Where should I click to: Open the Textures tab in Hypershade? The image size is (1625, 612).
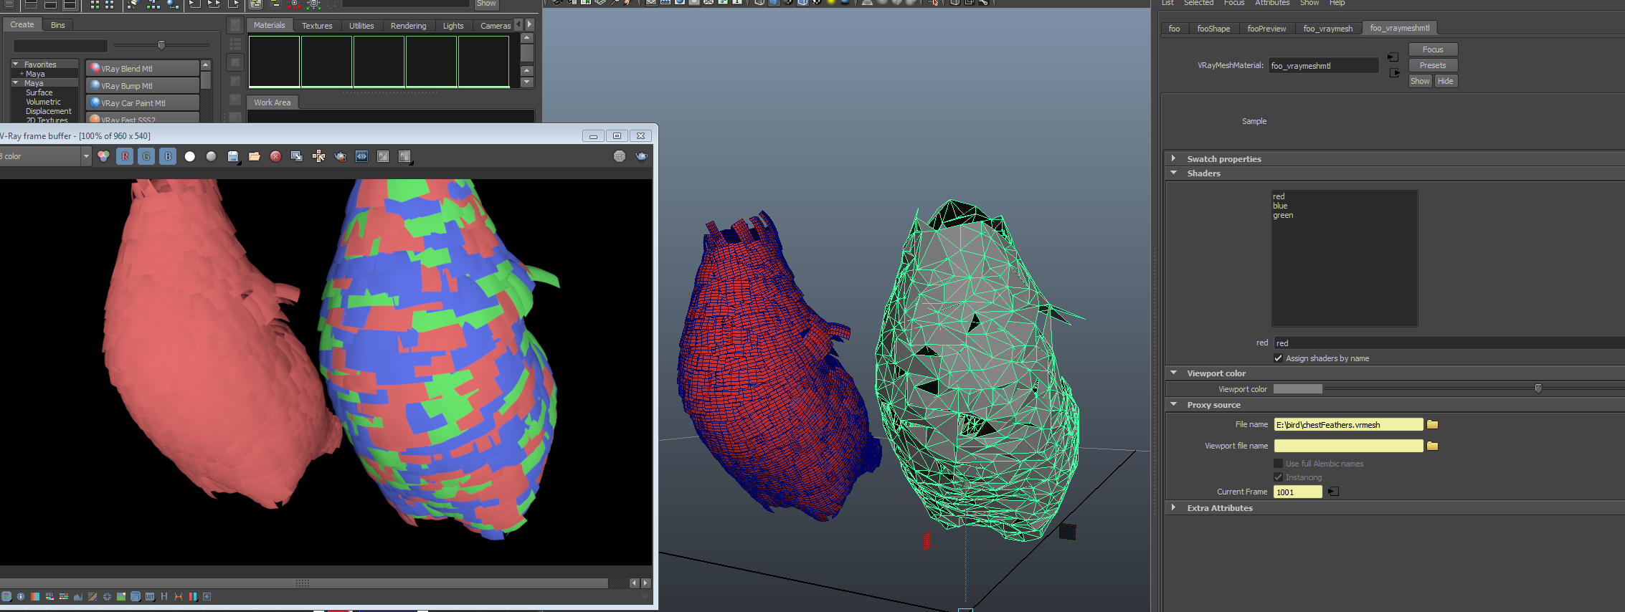317,26
